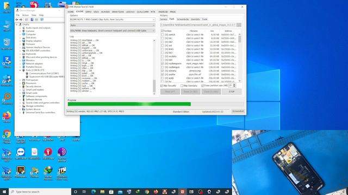Screen dimensions: 348x195
Task: Click Type here to search box
Action: [40, 192]
